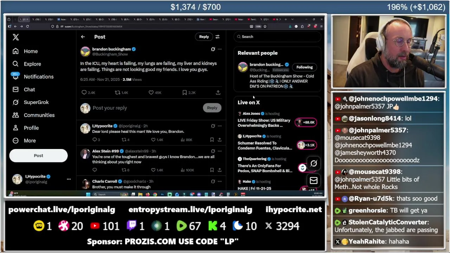Image resolution: width=450 pixels, height=253 pixels.
Task: Open Alex Stein #99 profile name
Action: point(105,151)
